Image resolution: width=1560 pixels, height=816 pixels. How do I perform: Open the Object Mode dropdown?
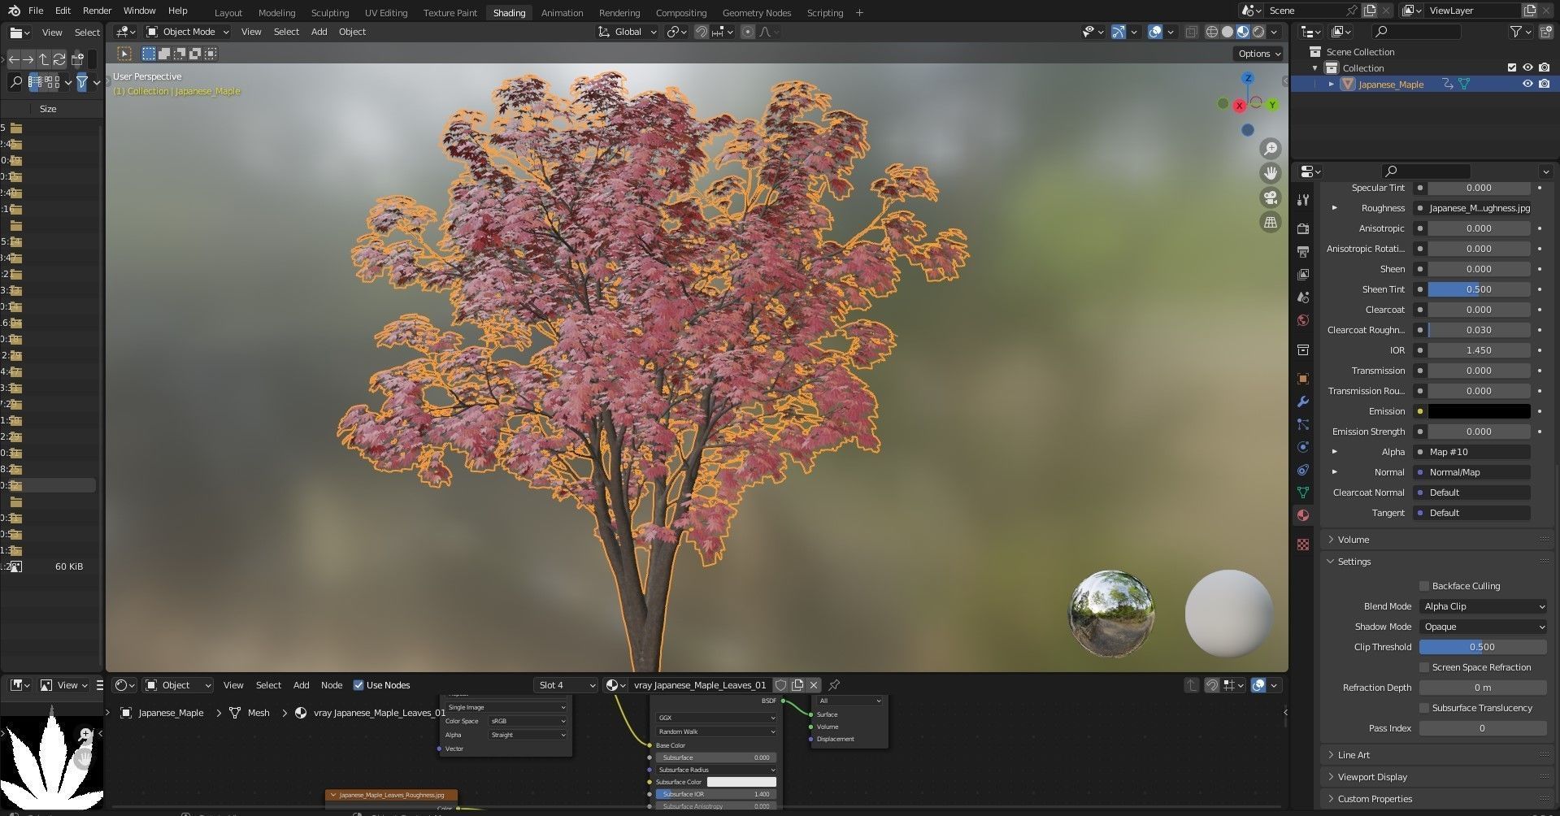point(188,32)
